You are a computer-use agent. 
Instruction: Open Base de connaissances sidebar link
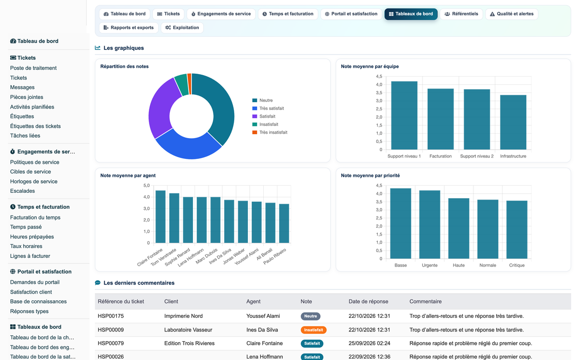pyautogui.click(x=38, y=301)
